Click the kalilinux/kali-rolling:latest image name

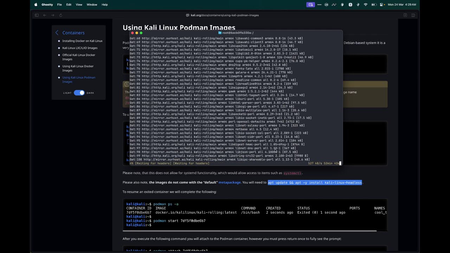coord(196,213)
